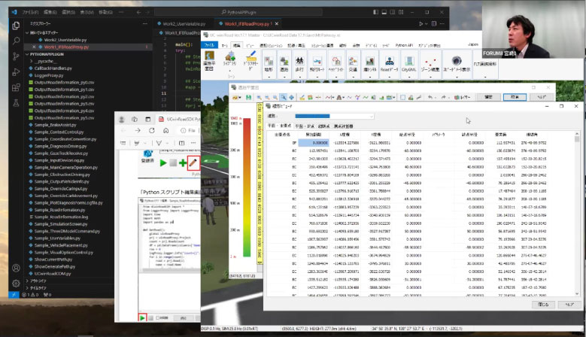This screenshot has width=586, height=337.
Task: Expand the outline section in Explorer
Action: [x=38, y=280]
